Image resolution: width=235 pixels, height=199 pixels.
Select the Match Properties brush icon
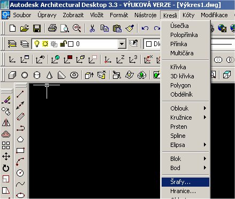coord(130,28)
